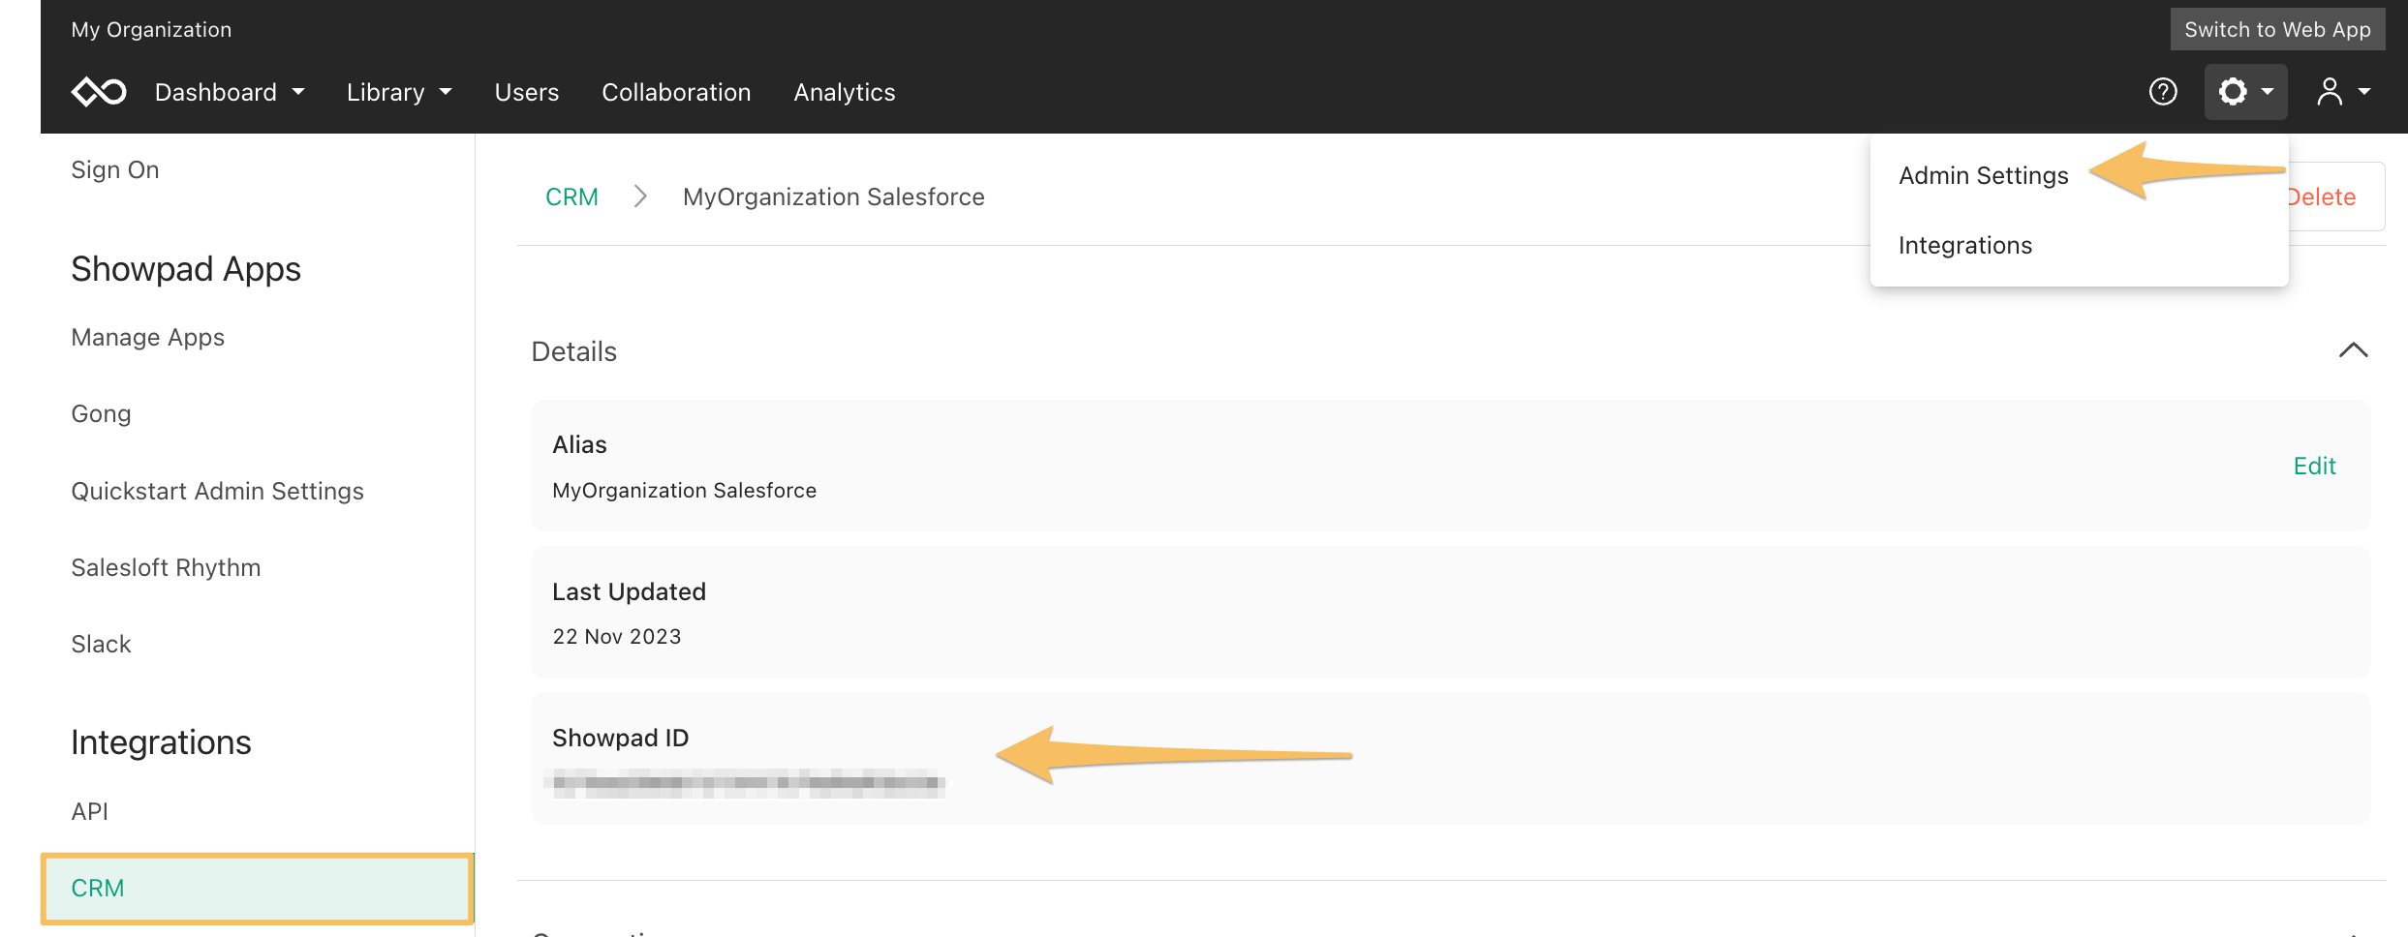Screen dimensions: 2408x937
Task: Open the settings gear menu
Action: [x=2245, y=92]
